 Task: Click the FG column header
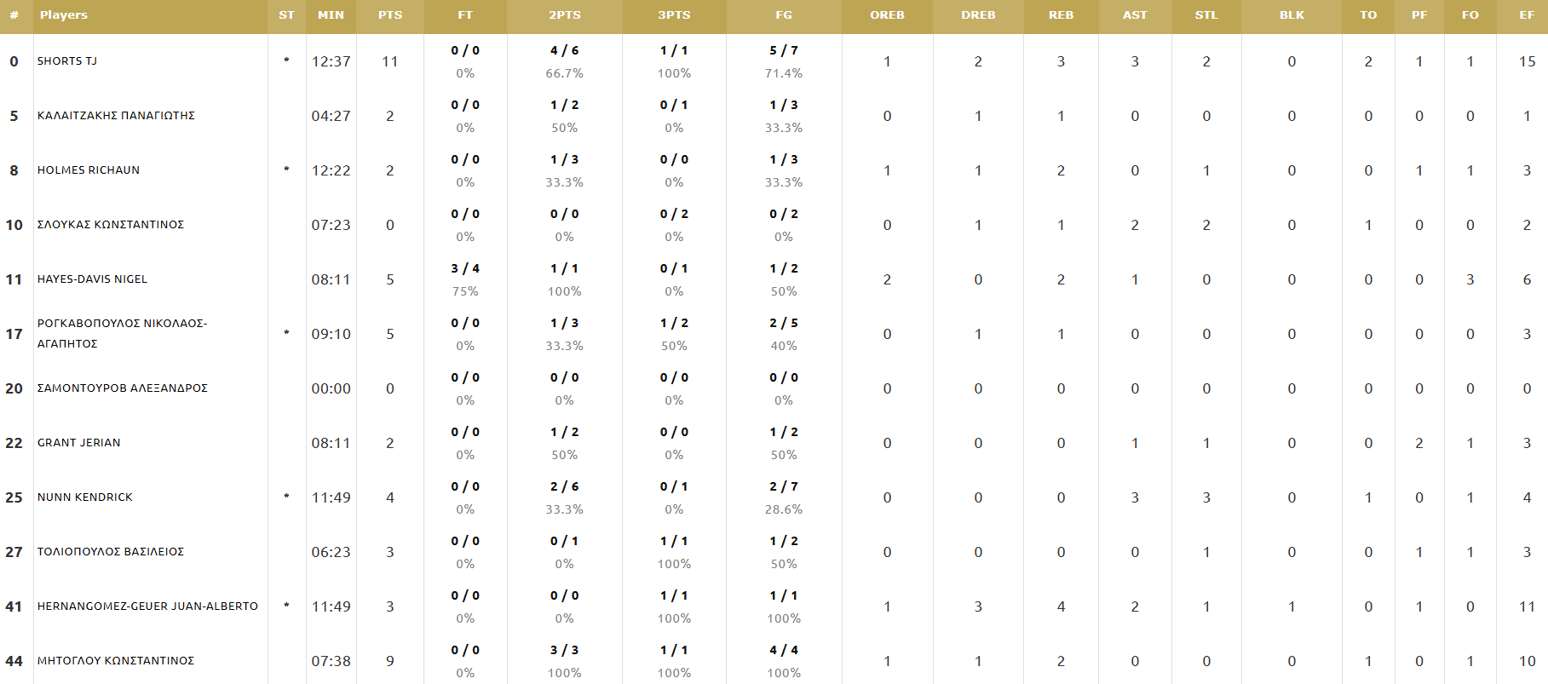784,15
